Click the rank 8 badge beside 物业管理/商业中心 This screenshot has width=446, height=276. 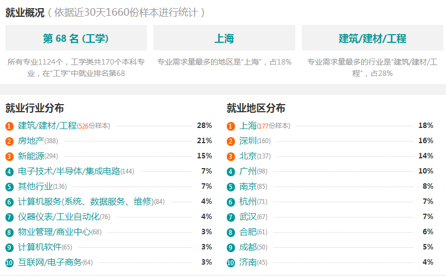tap(9, 232)
